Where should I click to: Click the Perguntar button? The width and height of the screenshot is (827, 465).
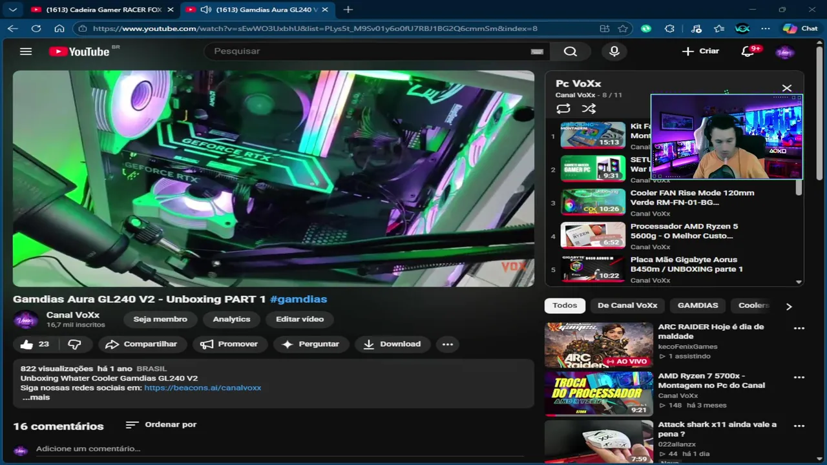coord(311,344)
